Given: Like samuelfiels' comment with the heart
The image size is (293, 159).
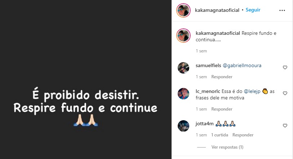Looking at the screenshot, I should (285, 67).
